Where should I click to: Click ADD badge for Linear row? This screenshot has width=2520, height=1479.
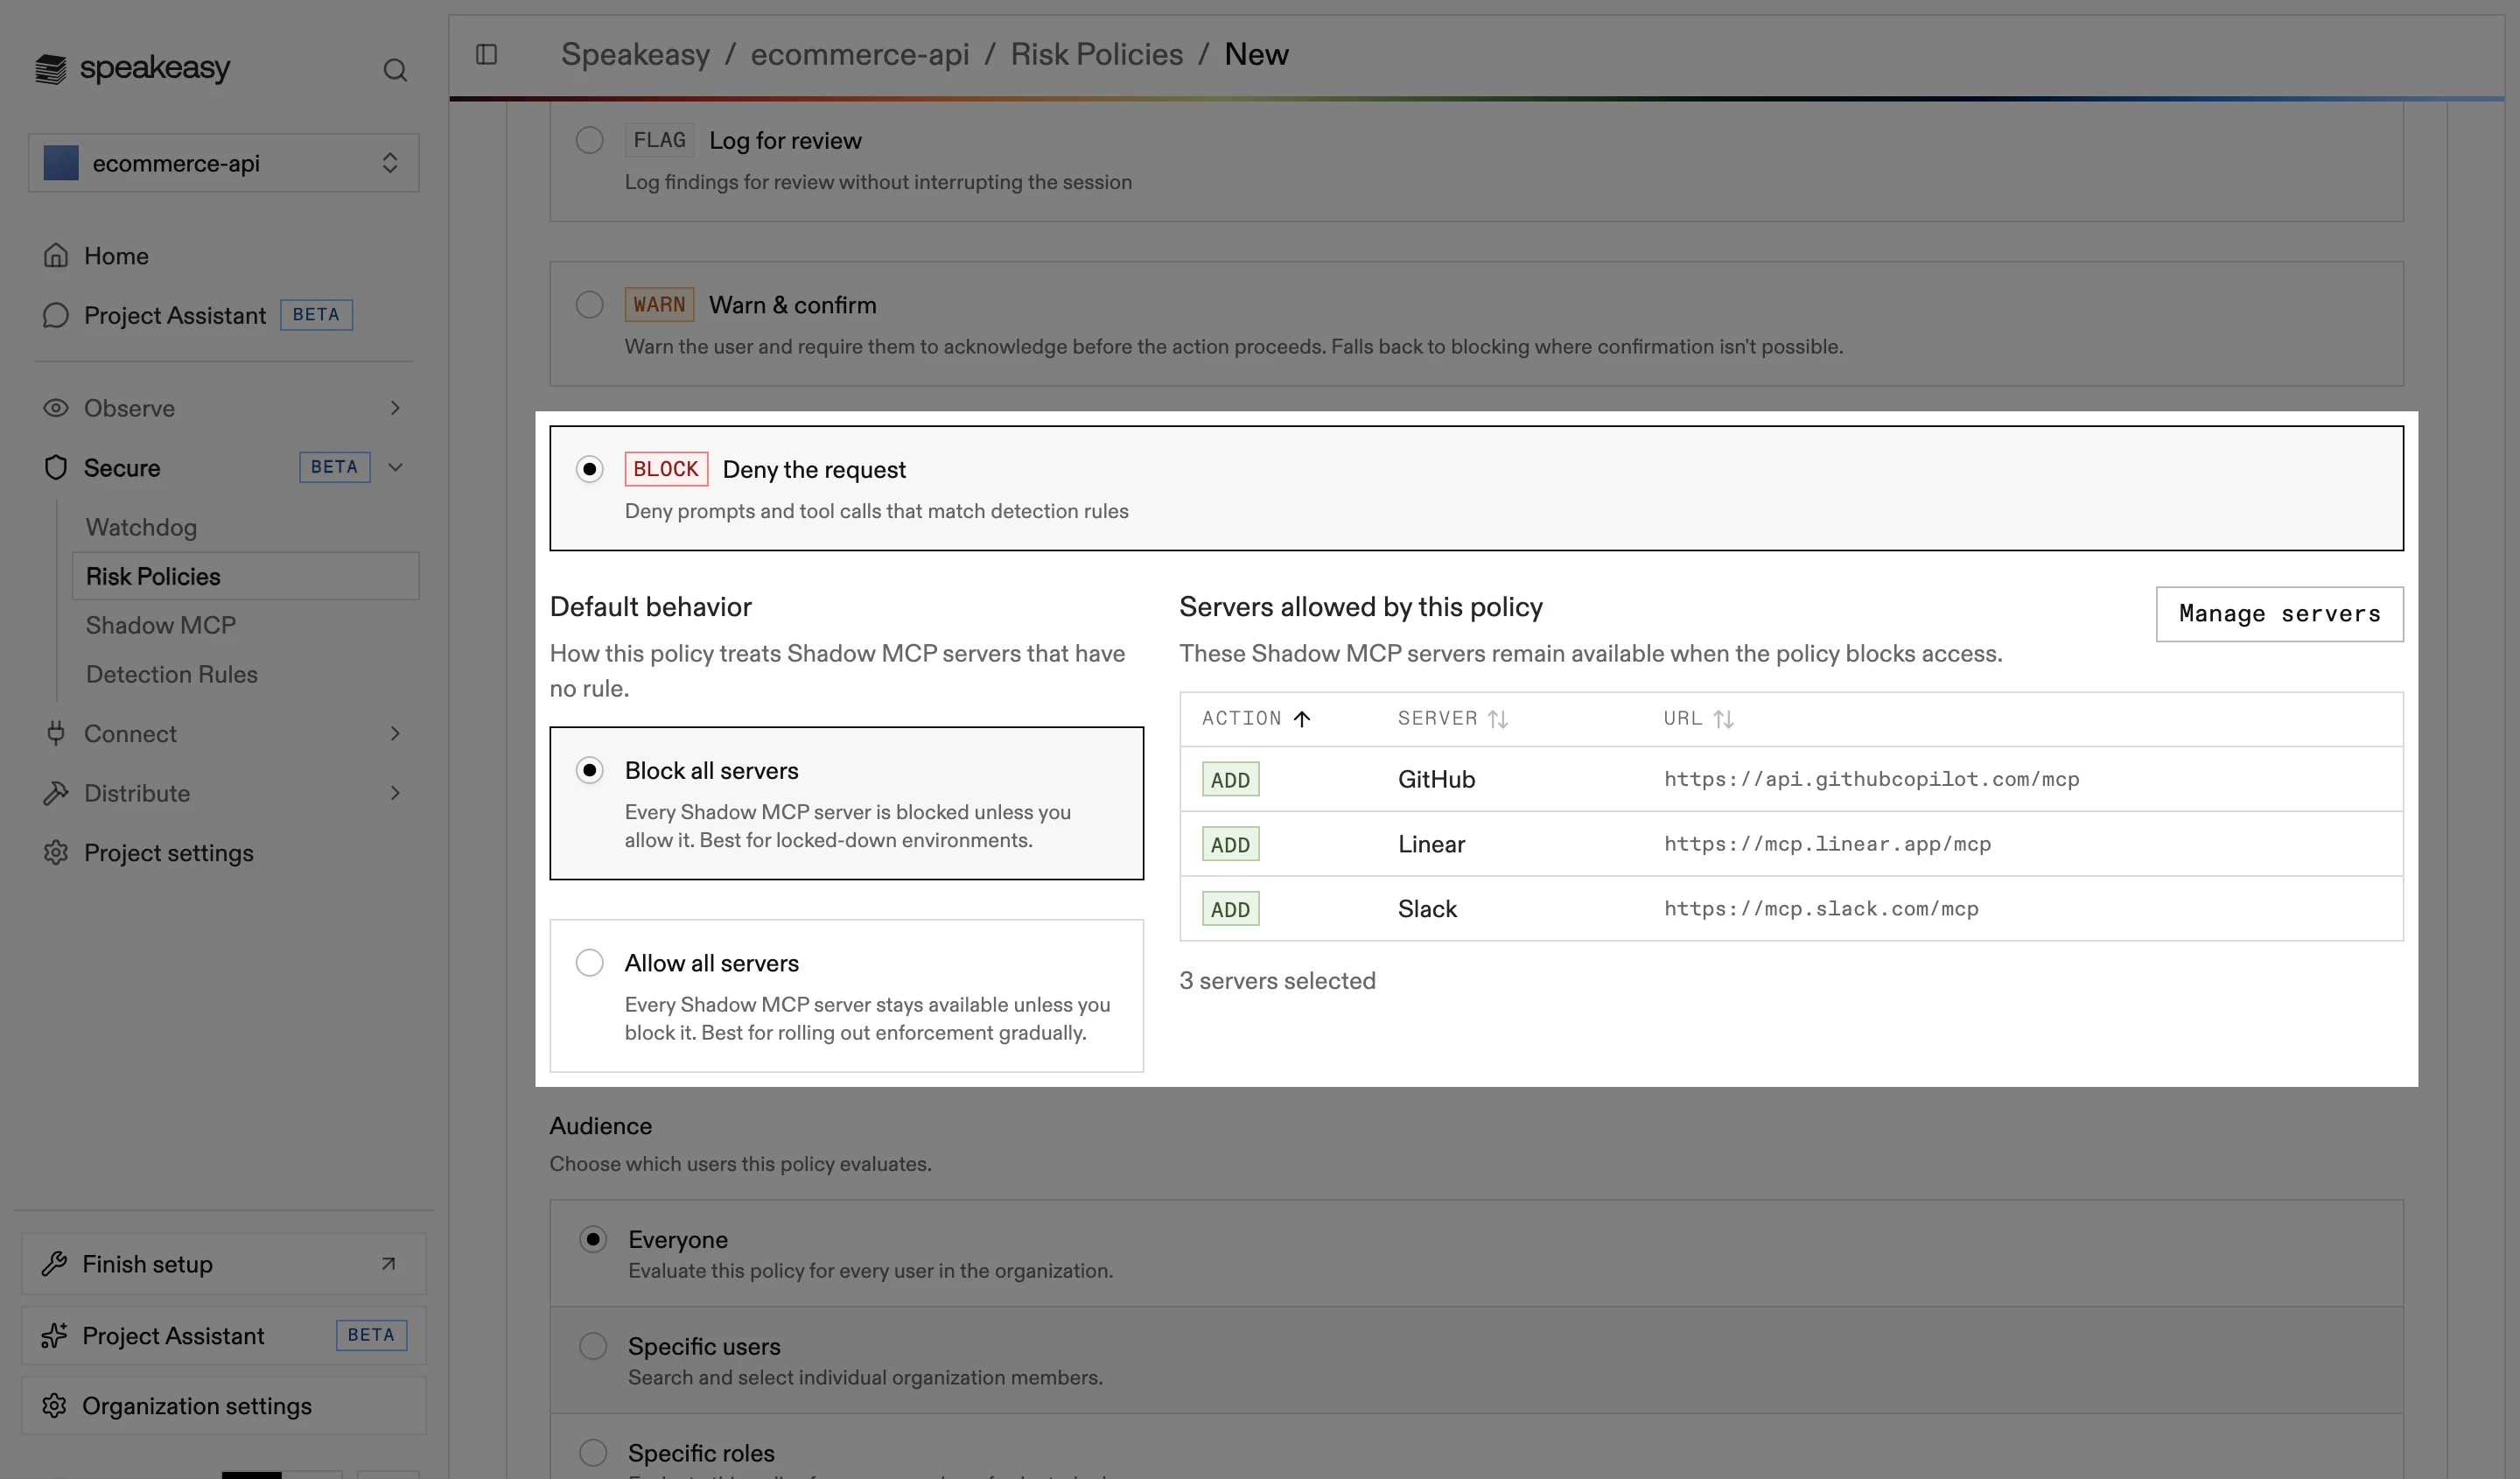point(1230,844)
